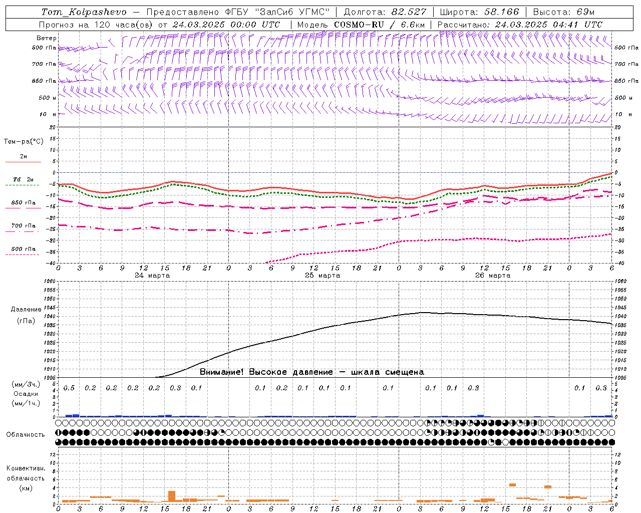
Task: Select the 'Широта: 58.166' latitude field
Action: click(x=479, y=12)
